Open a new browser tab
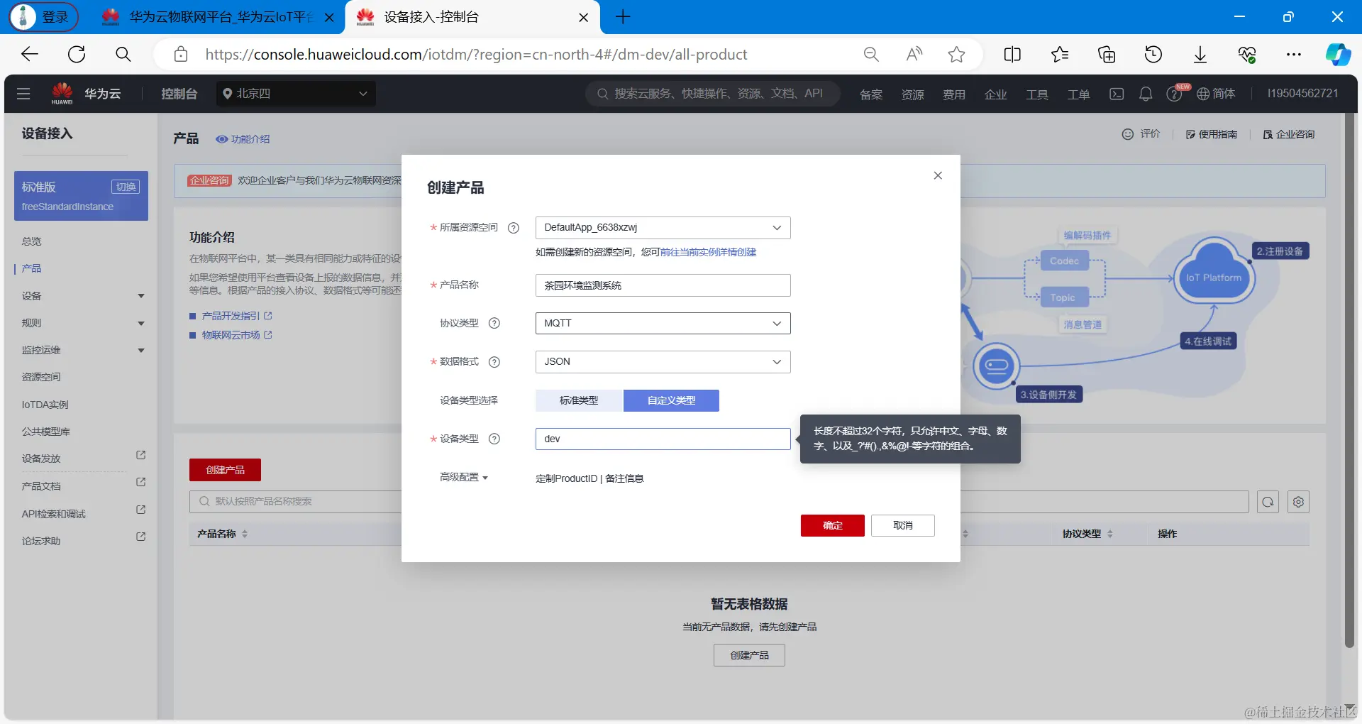The image size is (1362, 724). tap(623, 17)
